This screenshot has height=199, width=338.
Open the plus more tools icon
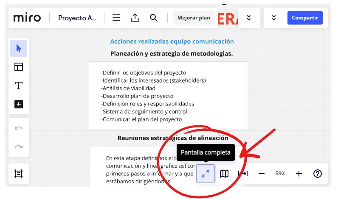click(19, 104)
